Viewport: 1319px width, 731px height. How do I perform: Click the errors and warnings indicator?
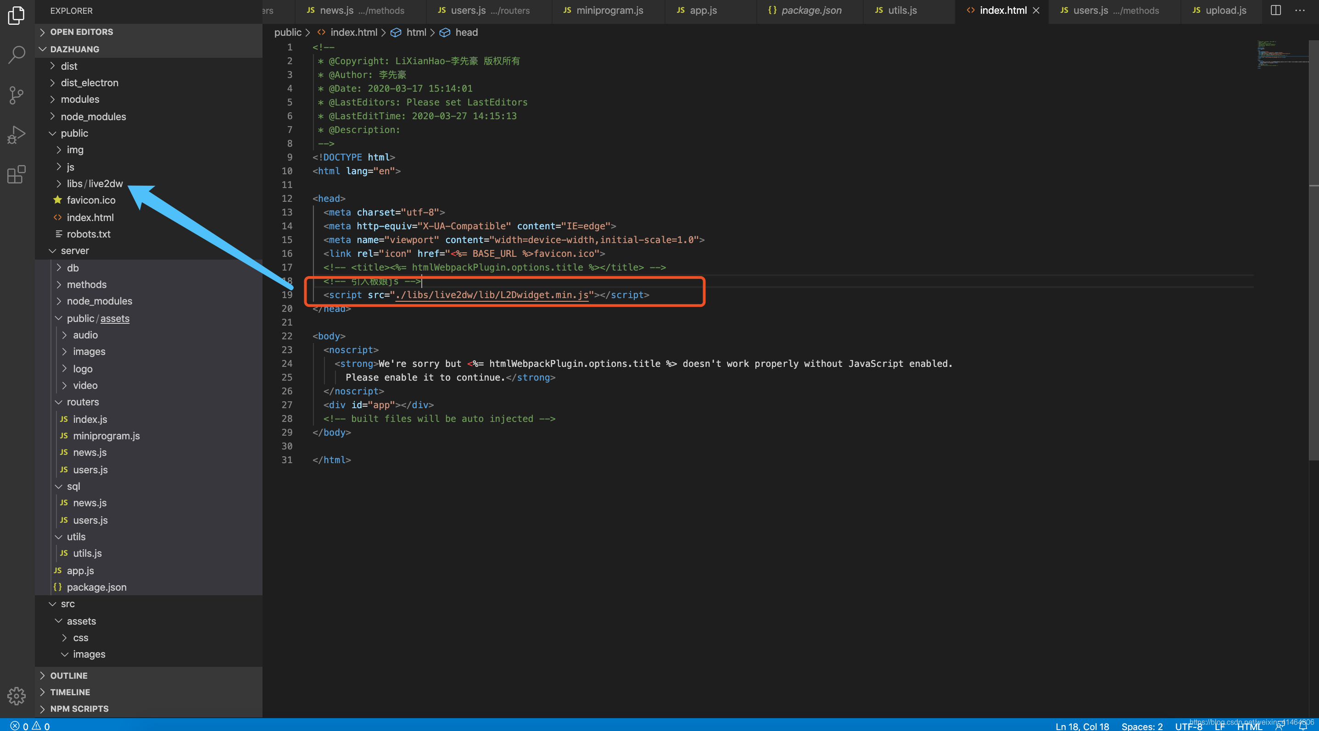tap(30, 726)
